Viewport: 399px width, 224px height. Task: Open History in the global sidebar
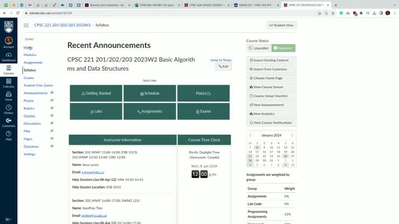point(9,109)
